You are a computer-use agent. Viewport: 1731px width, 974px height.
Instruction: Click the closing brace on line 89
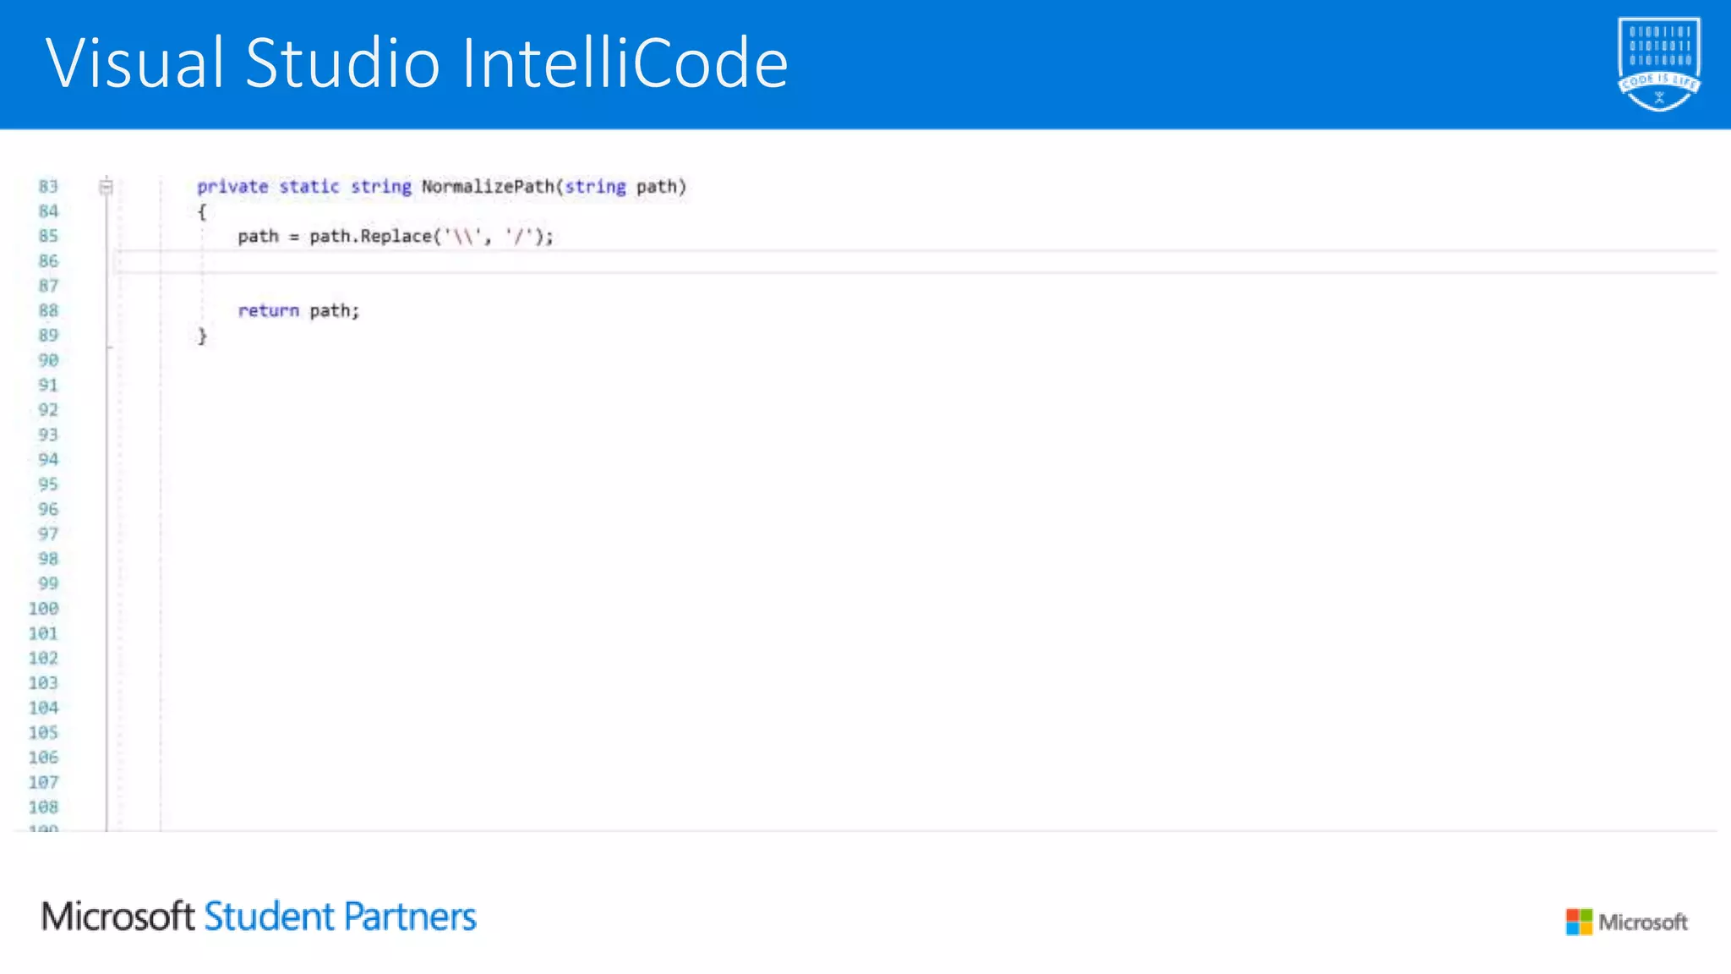point(202,336)
